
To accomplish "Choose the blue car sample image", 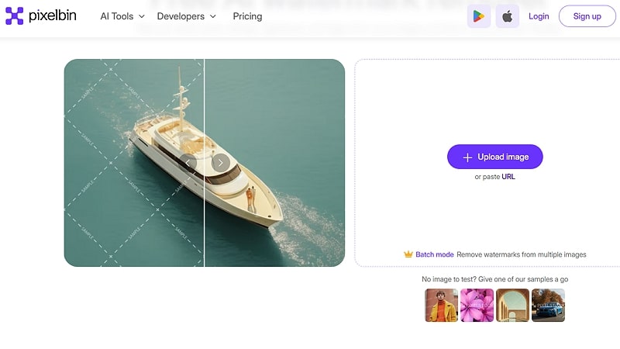I will click(x=548, y=305).
